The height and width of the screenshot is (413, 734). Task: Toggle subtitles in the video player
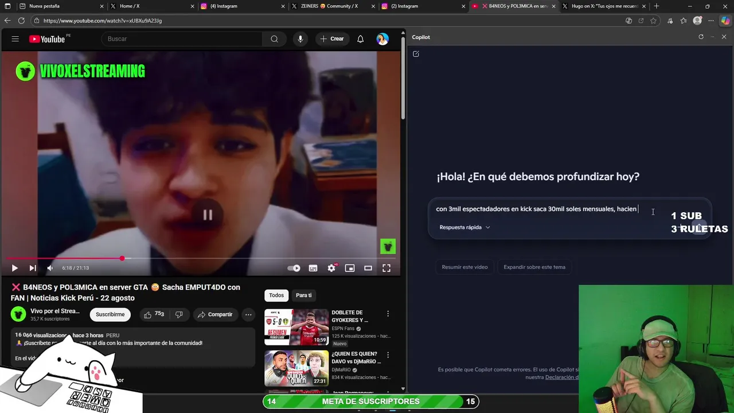pos(313,268)
